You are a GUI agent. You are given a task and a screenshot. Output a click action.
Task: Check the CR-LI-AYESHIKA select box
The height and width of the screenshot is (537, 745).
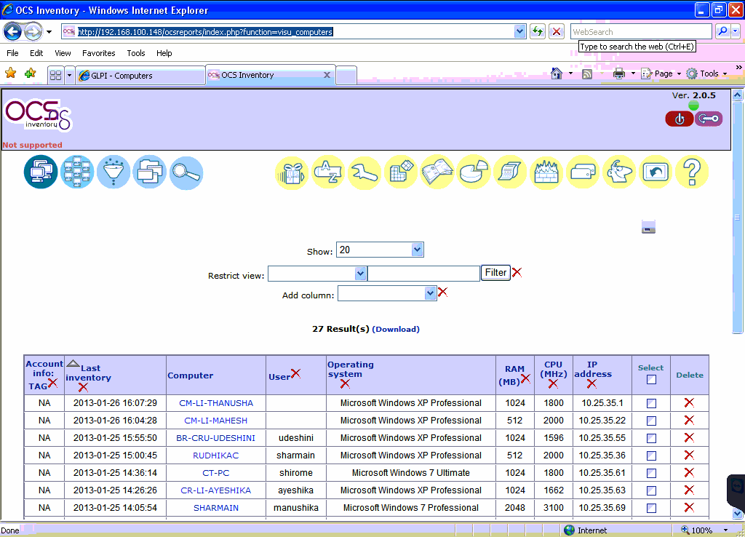pyautogui.click(x=651, y=491)
